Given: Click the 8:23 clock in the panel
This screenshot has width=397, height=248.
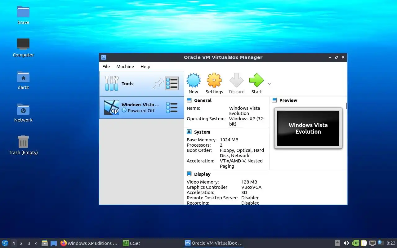Looking at the screenshot, I should coord(391,243).
